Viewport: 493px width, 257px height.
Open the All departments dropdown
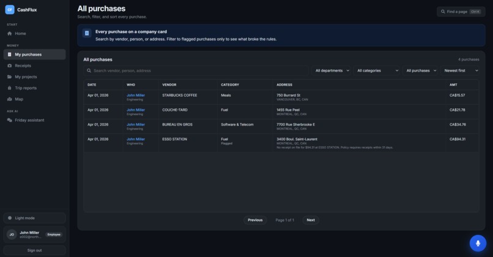332,71
